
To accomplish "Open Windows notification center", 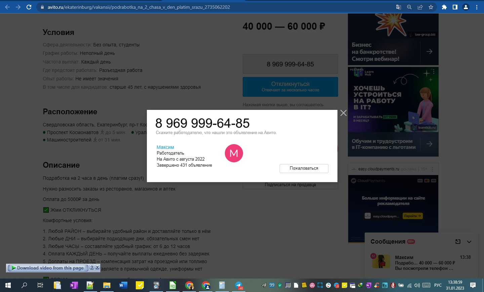I will (x=473, y=285).
